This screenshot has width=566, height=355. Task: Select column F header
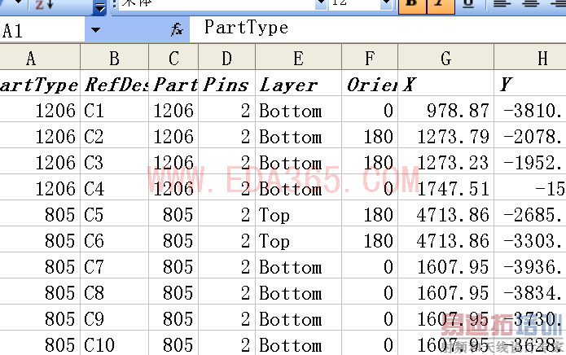click(x=370, y=58)
